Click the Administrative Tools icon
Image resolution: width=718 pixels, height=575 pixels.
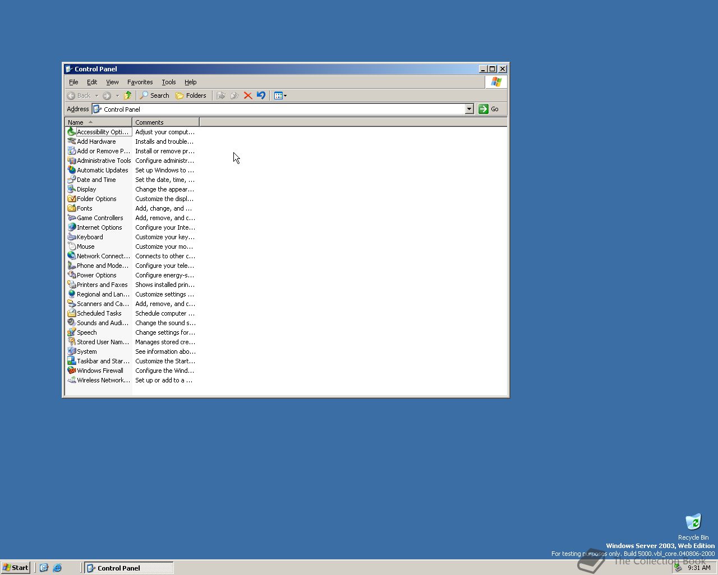71,161
